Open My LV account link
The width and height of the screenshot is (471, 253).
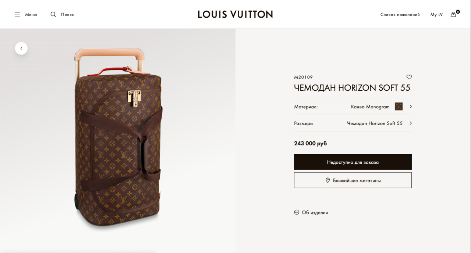point(436,14)
